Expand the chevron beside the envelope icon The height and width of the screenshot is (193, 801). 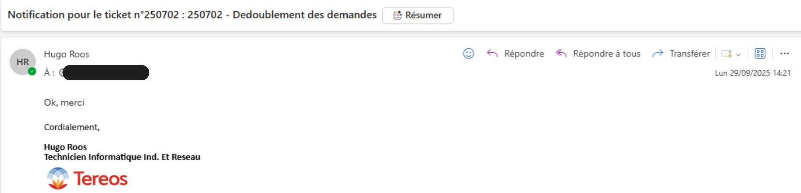738,54
